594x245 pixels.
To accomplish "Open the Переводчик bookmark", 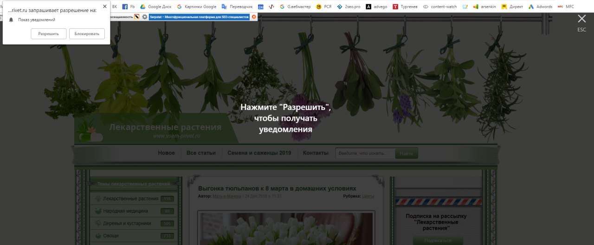I will click(x=237, y=6).
